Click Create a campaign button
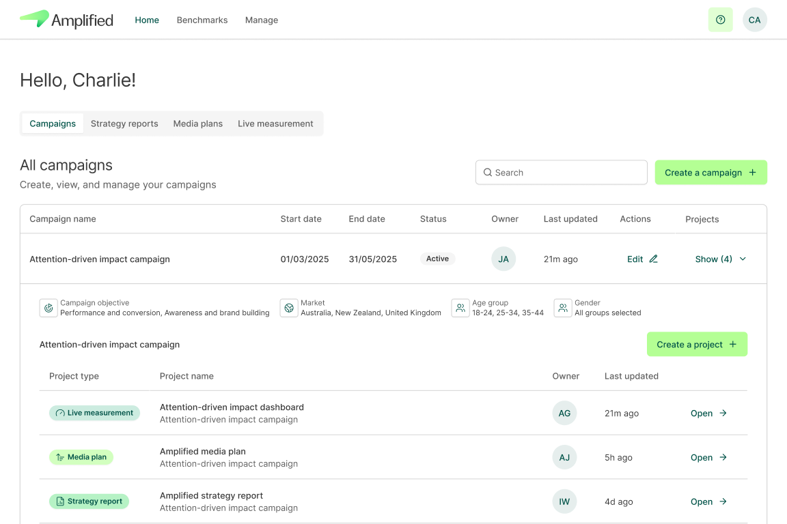Screen dimensions: 787x524 point(710,173)
